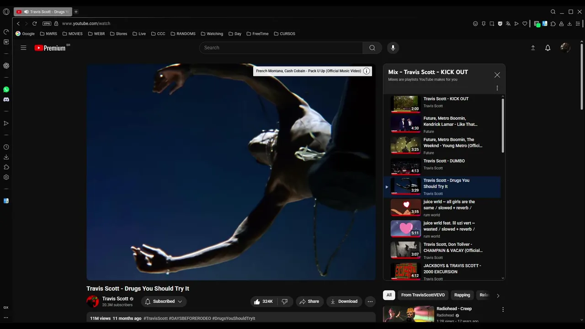Open ChatGPT icon in the sidebar
Image resolution: width=585 pixels, height=329 pixels.
6,66
